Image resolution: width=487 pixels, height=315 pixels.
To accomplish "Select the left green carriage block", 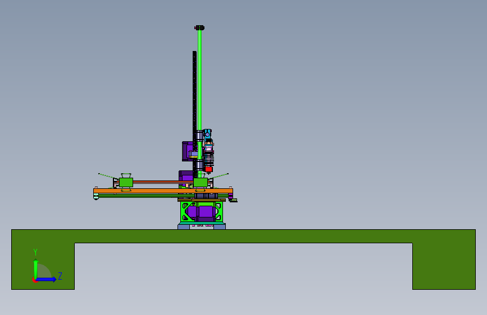I will coord(126,182).
